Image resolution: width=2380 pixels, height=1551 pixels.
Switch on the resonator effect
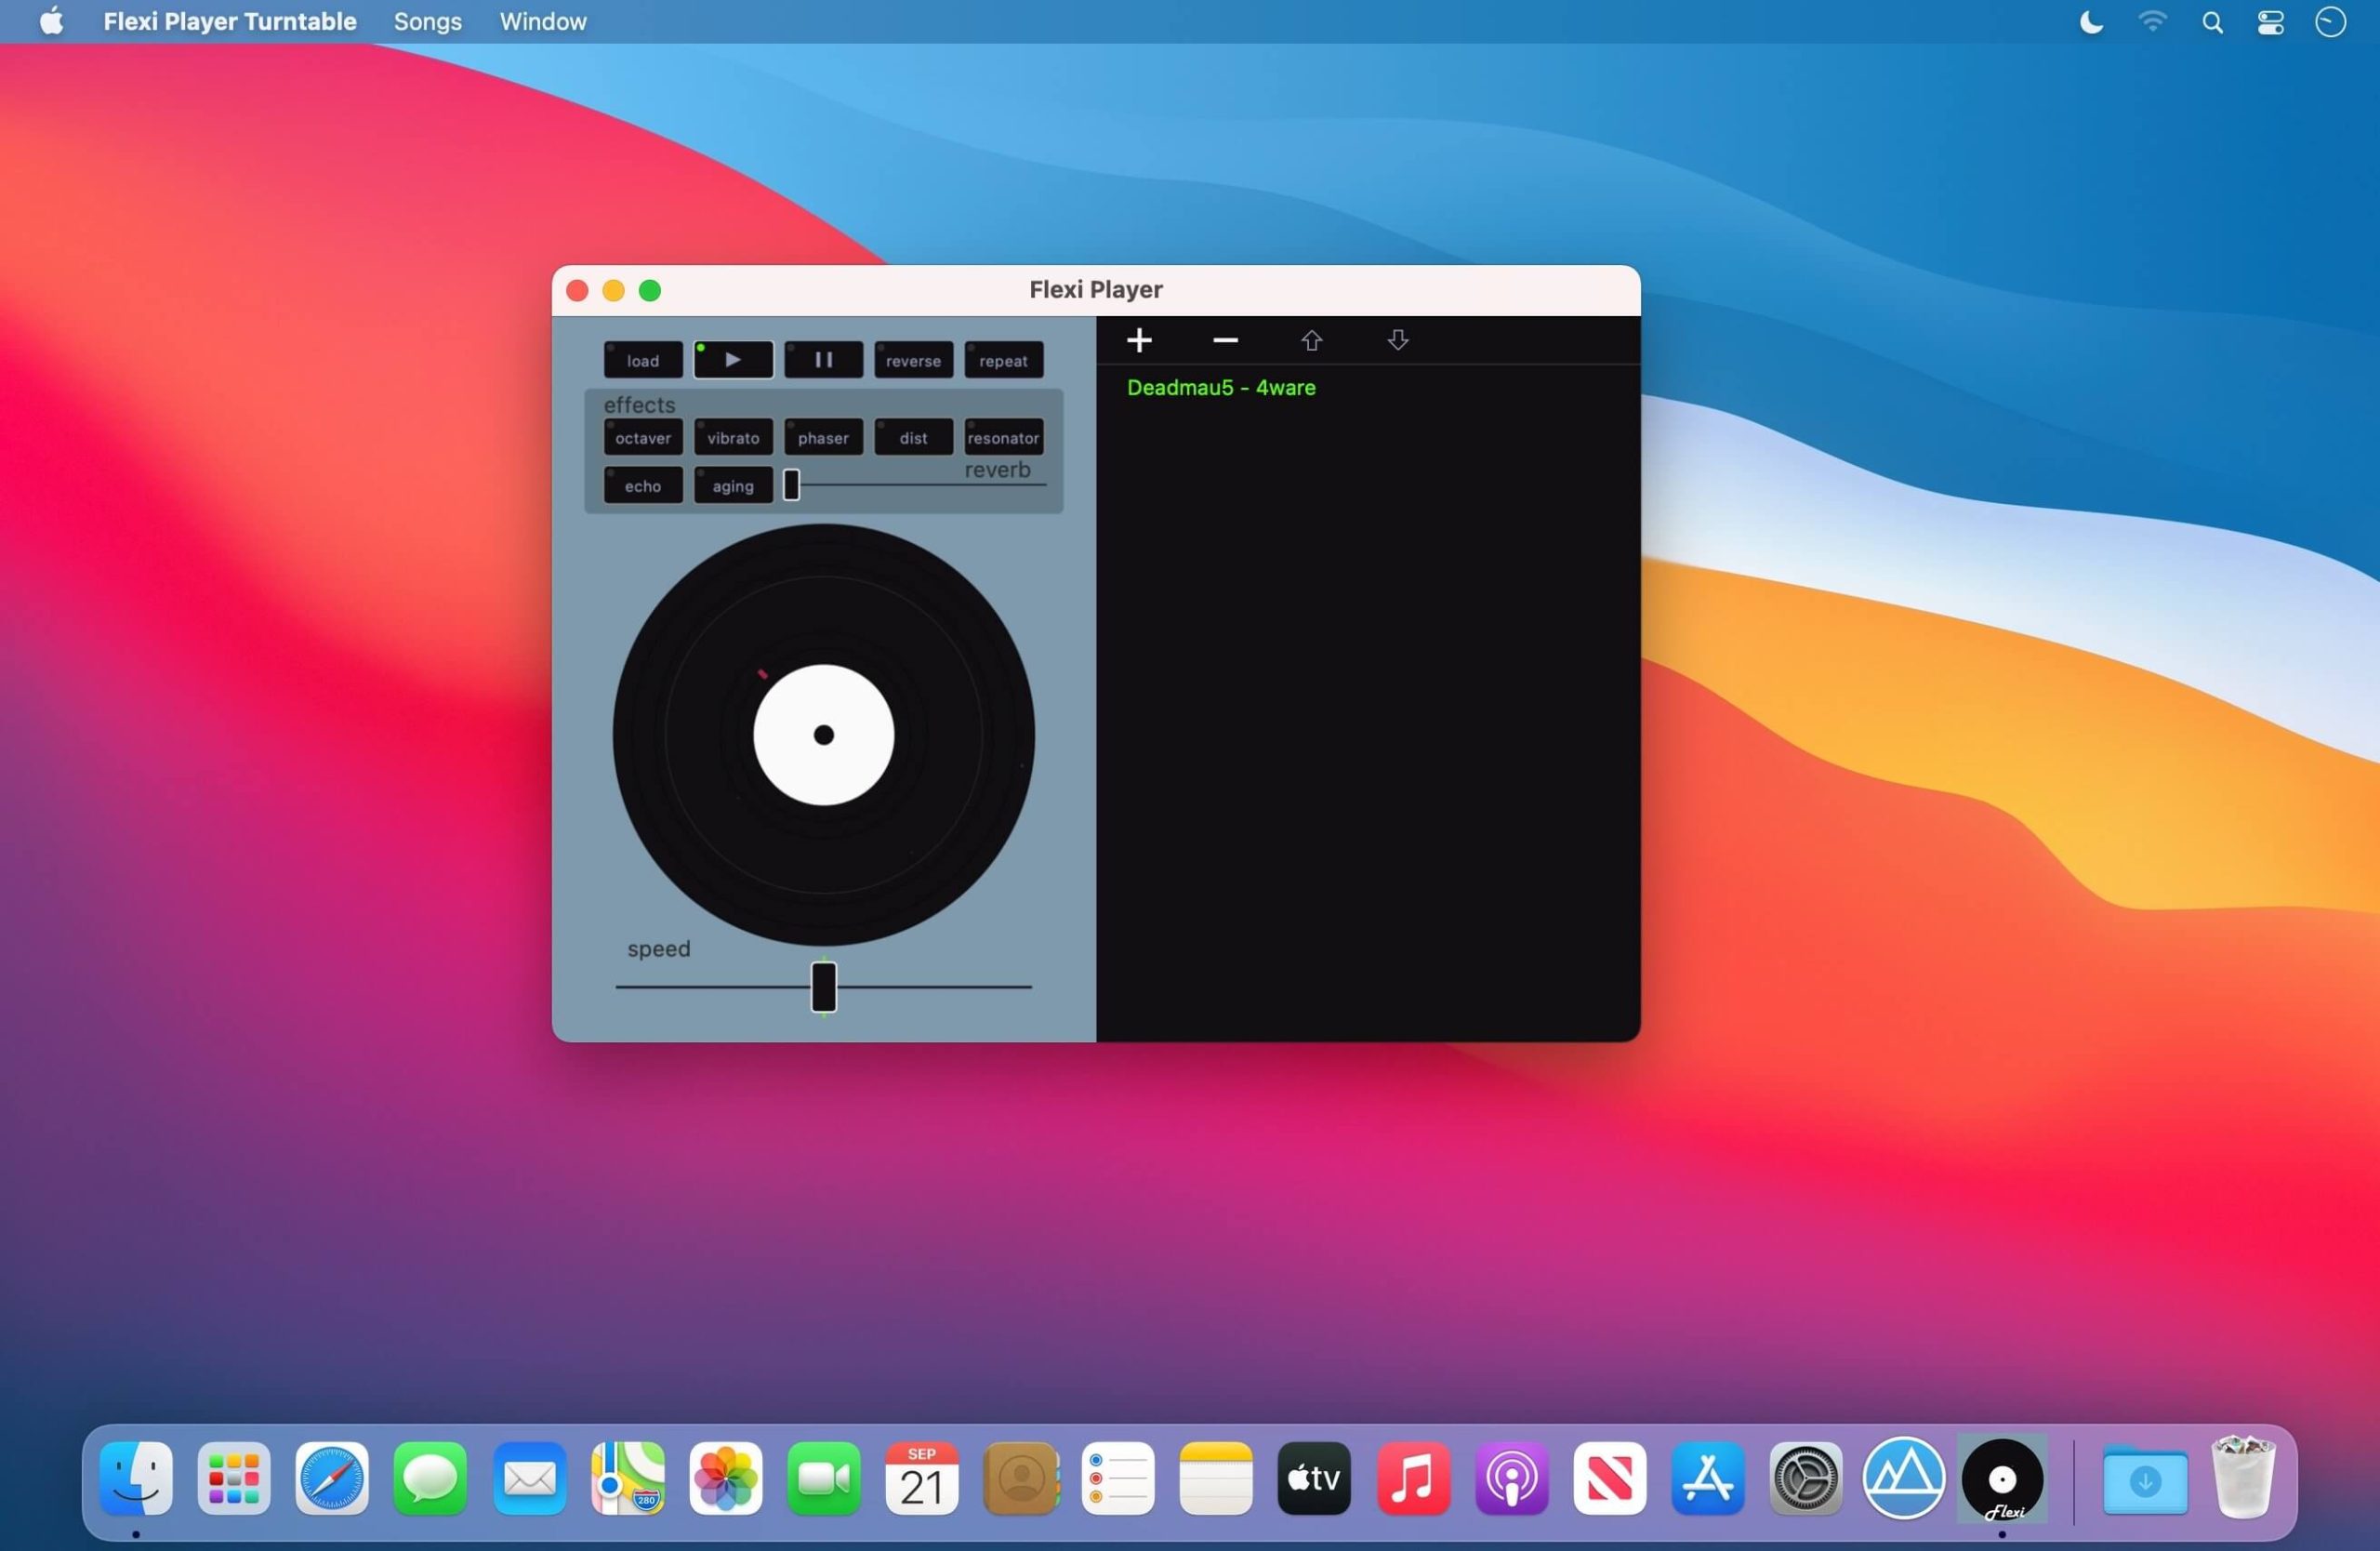coord(1003,438)
